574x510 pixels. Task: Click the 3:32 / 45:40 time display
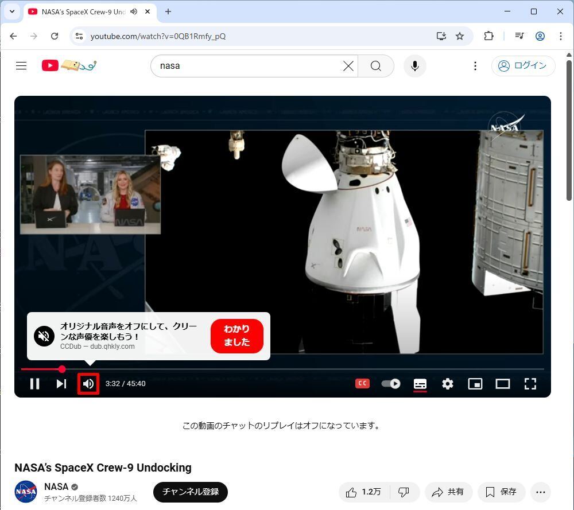click(x=126, y=384)
